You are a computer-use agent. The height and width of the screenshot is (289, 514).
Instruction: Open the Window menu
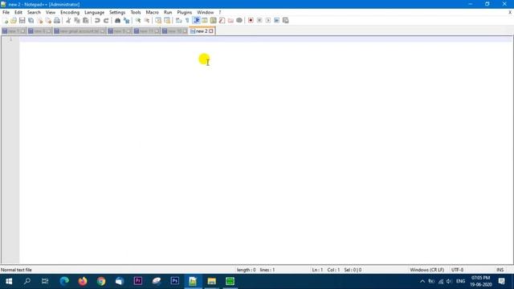point(206,12)
